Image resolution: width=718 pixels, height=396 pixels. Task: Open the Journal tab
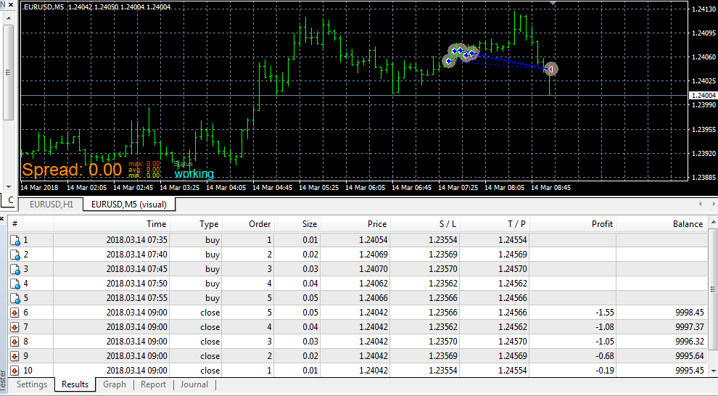pos(194,384)
